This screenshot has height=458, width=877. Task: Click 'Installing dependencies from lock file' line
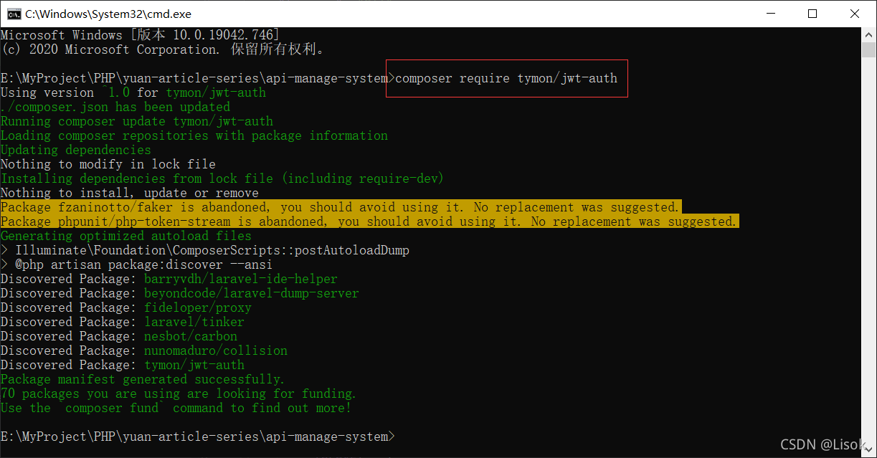pos(223,178)
